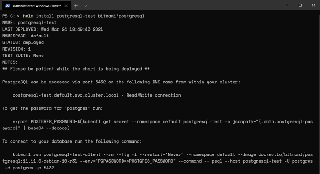
Task: Click the empty title bar area beside tabs
Action: [184, 5]
